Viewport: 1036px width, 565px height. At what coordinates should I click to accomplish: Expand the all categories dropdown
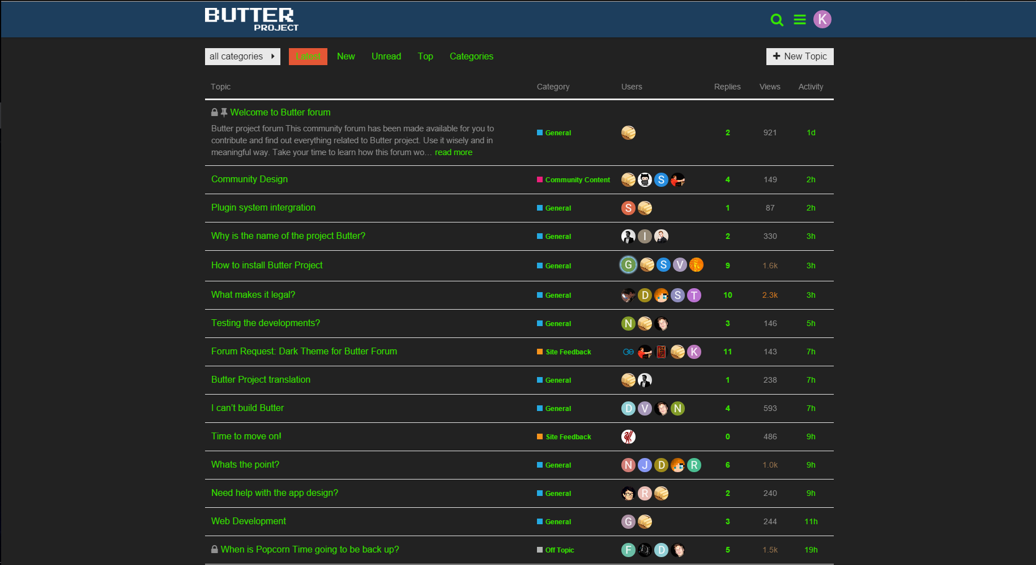point(242,57)
